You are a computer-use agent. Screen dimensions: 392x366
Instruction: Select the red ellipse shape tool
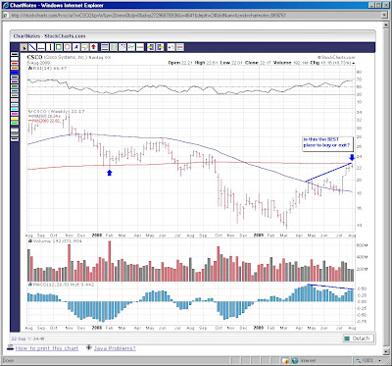pos(68,47)
